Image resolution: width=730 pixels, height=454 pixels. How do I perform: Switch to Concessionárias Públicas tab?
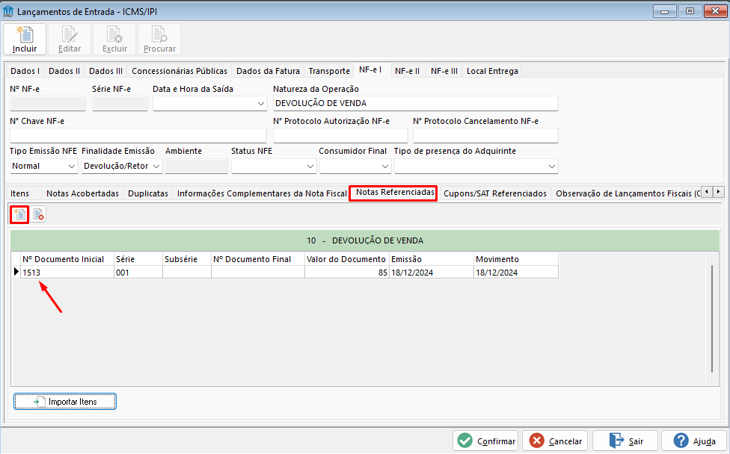click(180, 71)
